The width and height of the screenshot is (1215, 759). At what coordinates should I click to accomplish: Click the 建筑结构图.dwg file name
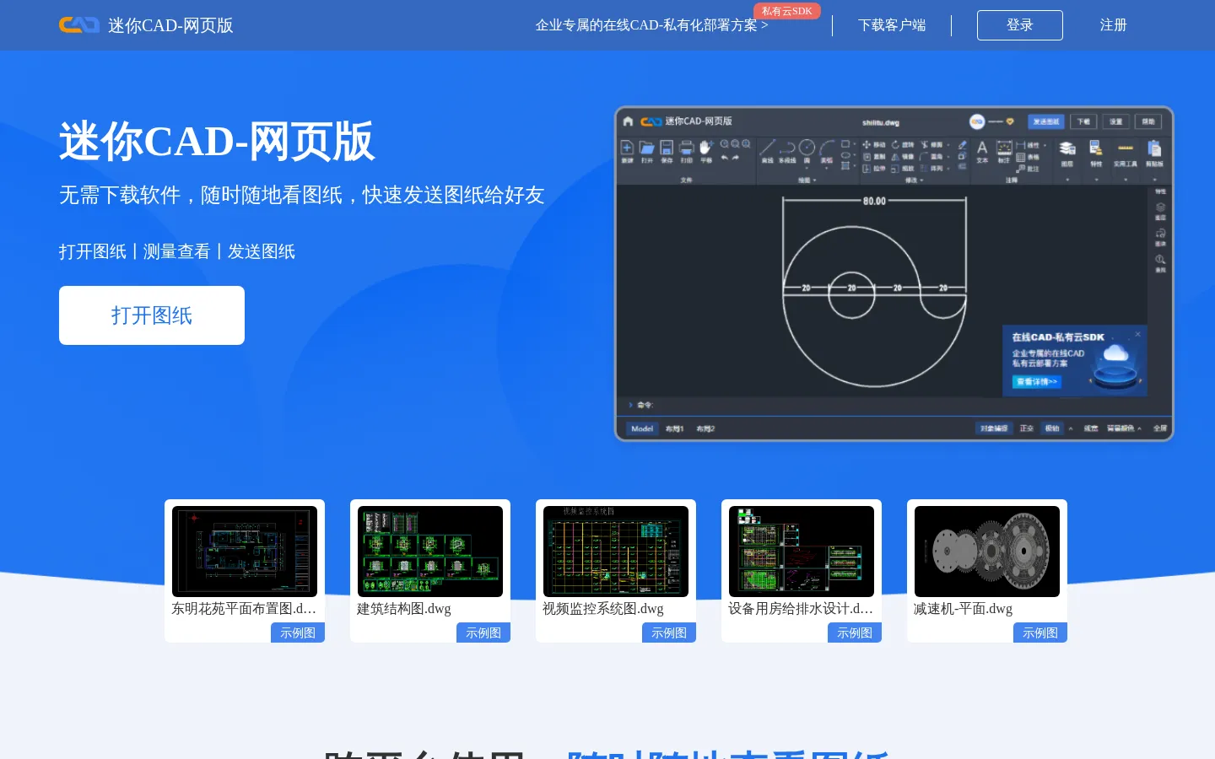tap(404, 609)
